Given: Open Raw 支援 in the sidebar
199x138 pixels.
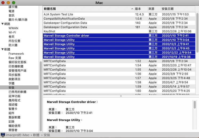Looking at the screenshot, I should [15, 58].
